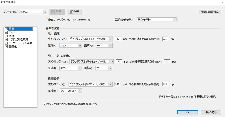Image resolution: width=225 pixels, height=117 pixels.
Task: Uncheck the 最適化 checkbox
Action: tap(6, 47)
